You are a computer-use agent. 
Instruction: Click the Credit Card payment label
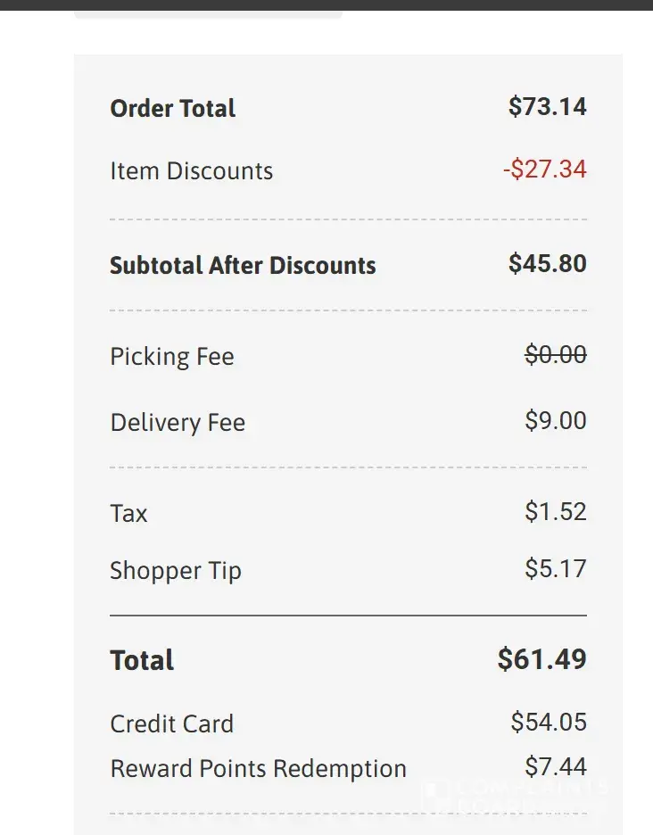[171, 724]
